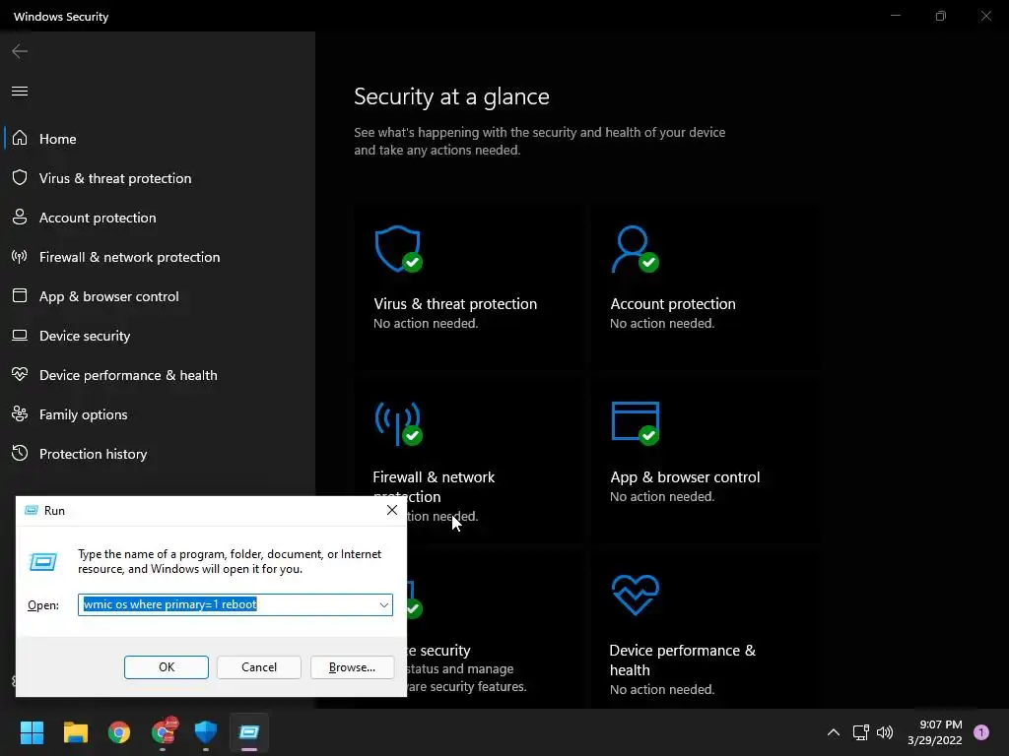Screen dimensions: 1009x756
Task: Click the Device performance & health tile title
Action: pos(682,661)
